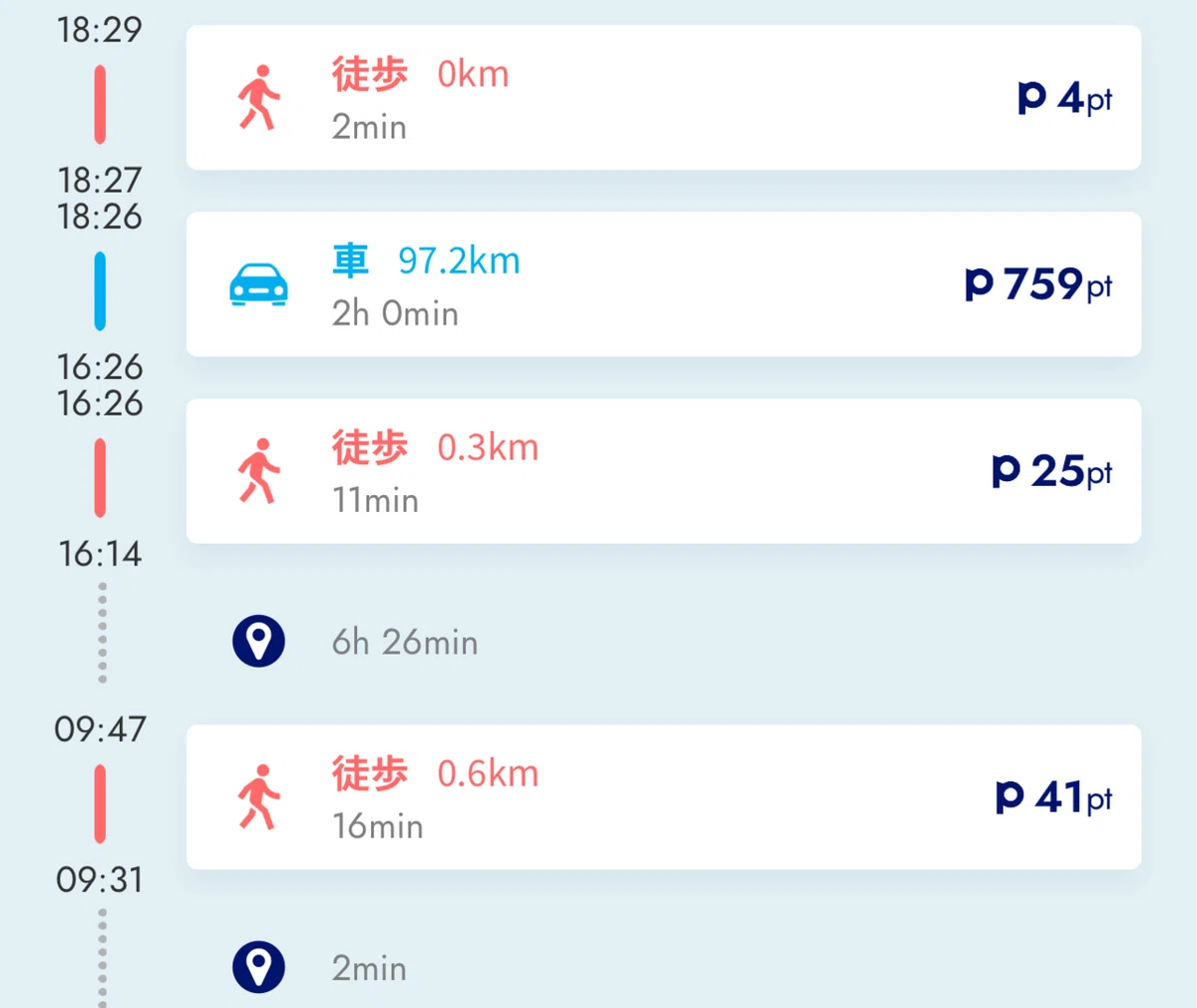Open the 16min walking trip card
This screenshot has width=1197, height=1008.
(x=663, y=797)
